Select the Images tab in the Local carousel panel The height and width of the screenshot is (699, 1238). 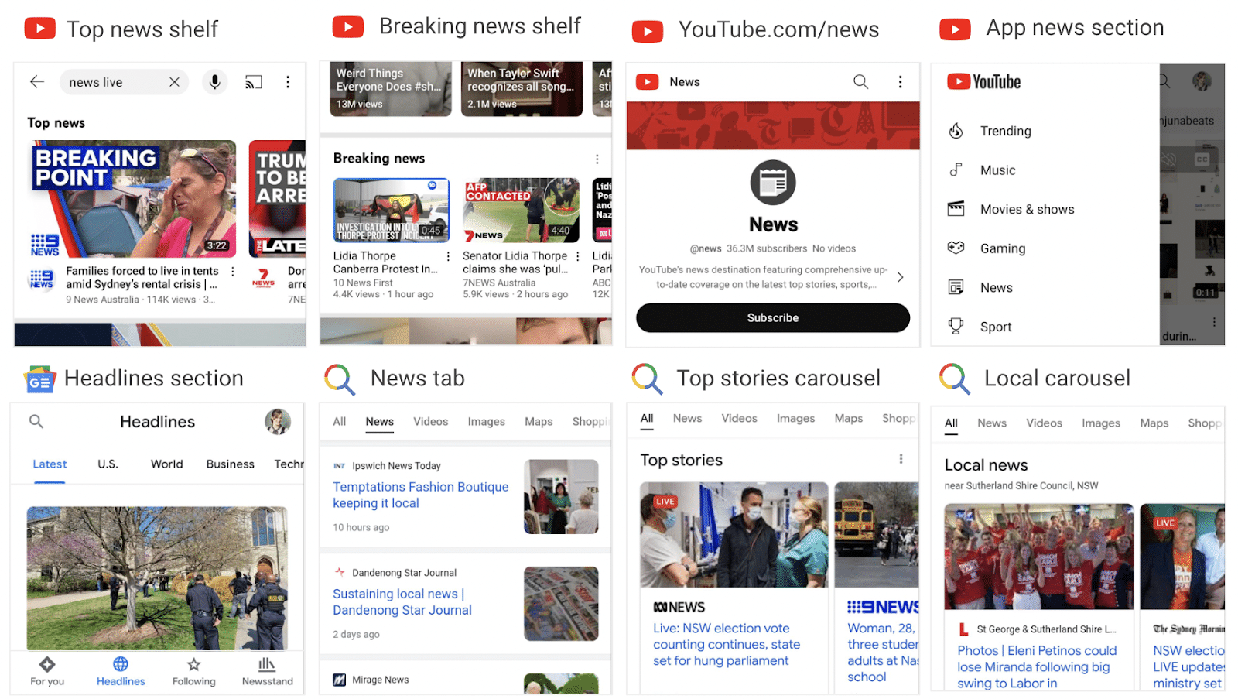click(x=1100, y=423)
